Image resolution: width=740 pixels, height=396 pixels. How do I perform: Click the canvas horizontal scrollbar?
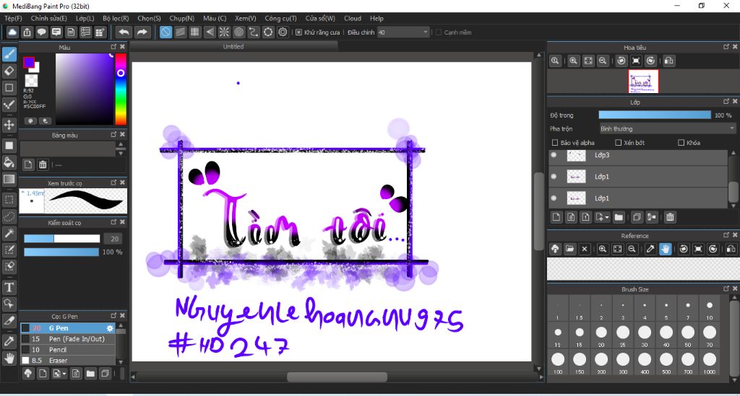(337, 377)
